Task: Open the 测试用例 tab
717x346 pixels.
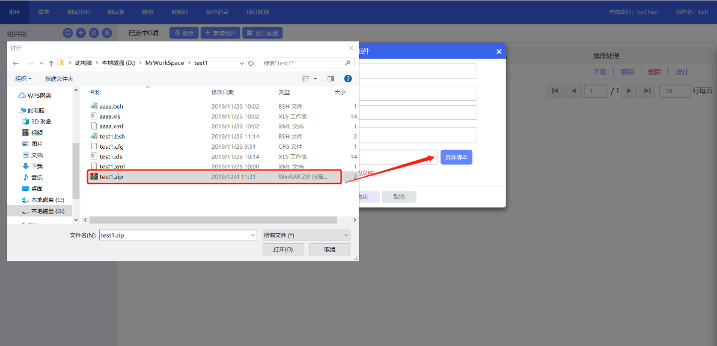Action: 78,12
